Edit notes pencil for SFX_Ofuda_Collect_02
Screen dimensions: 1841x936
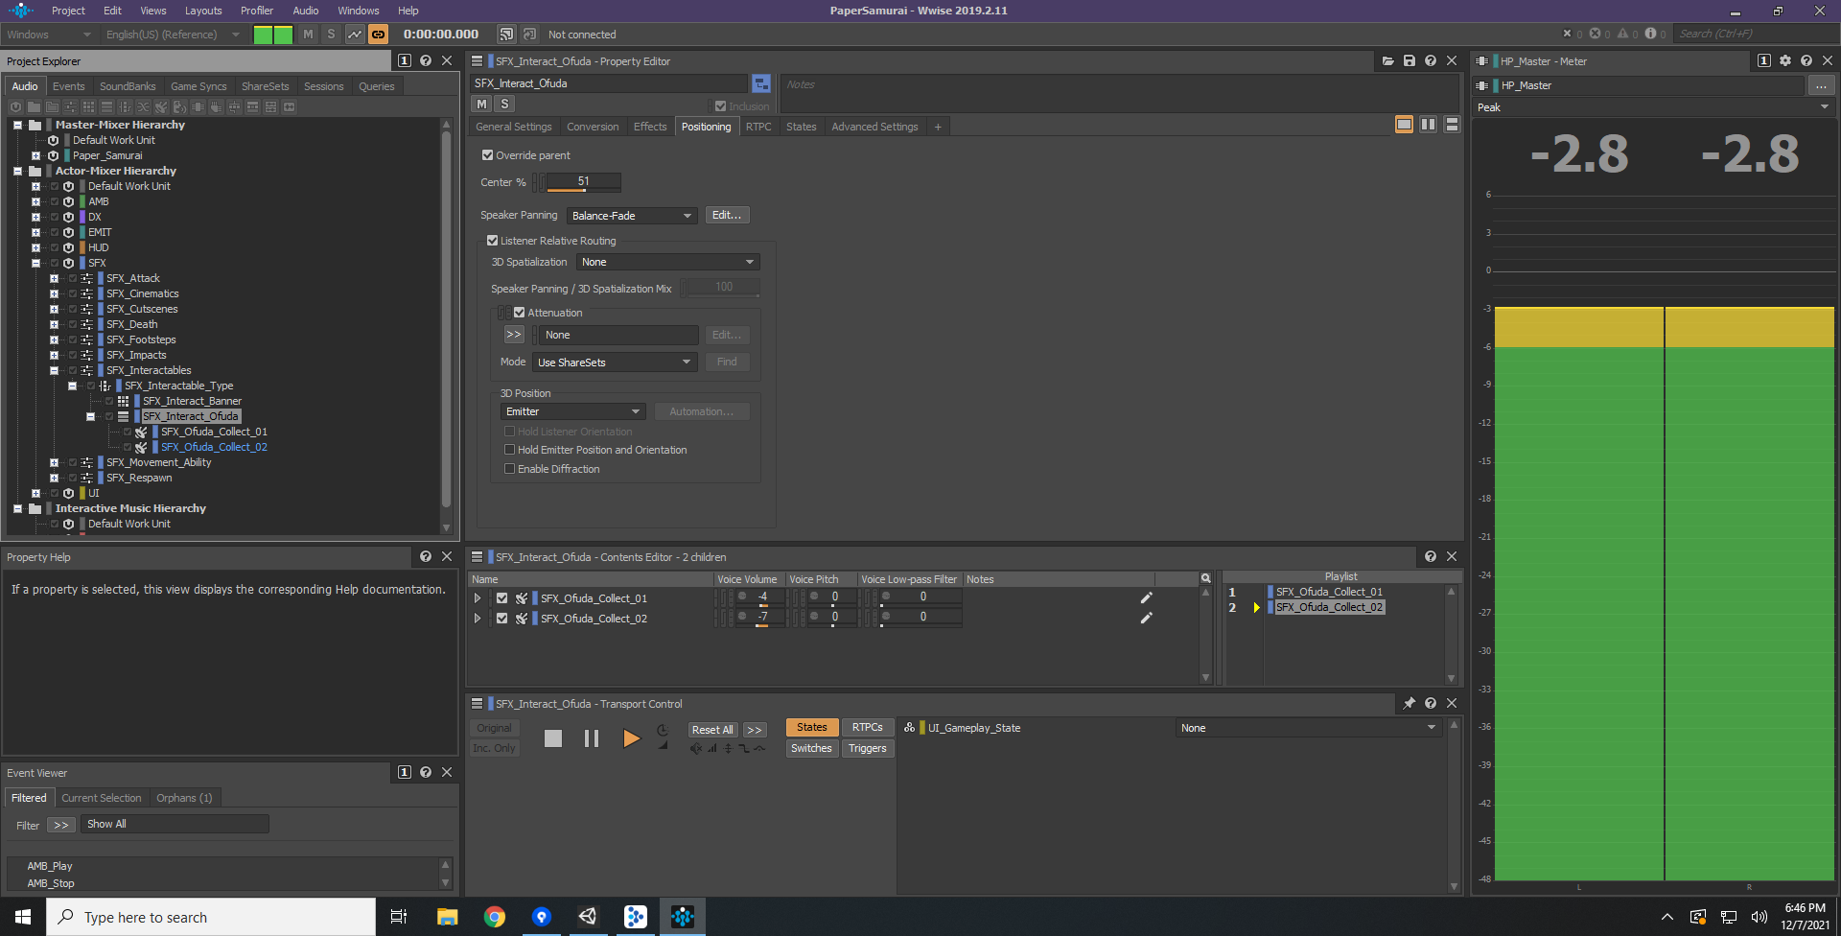1146,619
